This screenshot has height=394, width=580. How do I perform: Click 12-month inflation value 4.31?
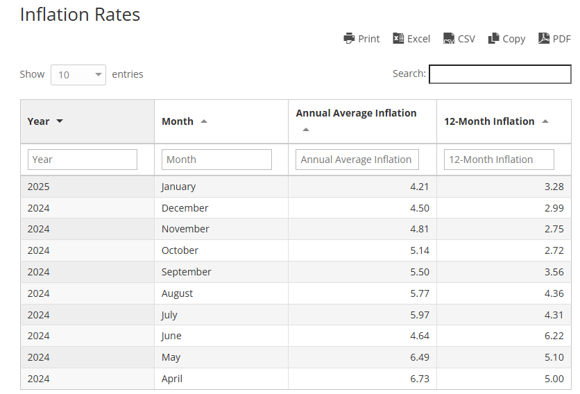click(x=554, y=315)
